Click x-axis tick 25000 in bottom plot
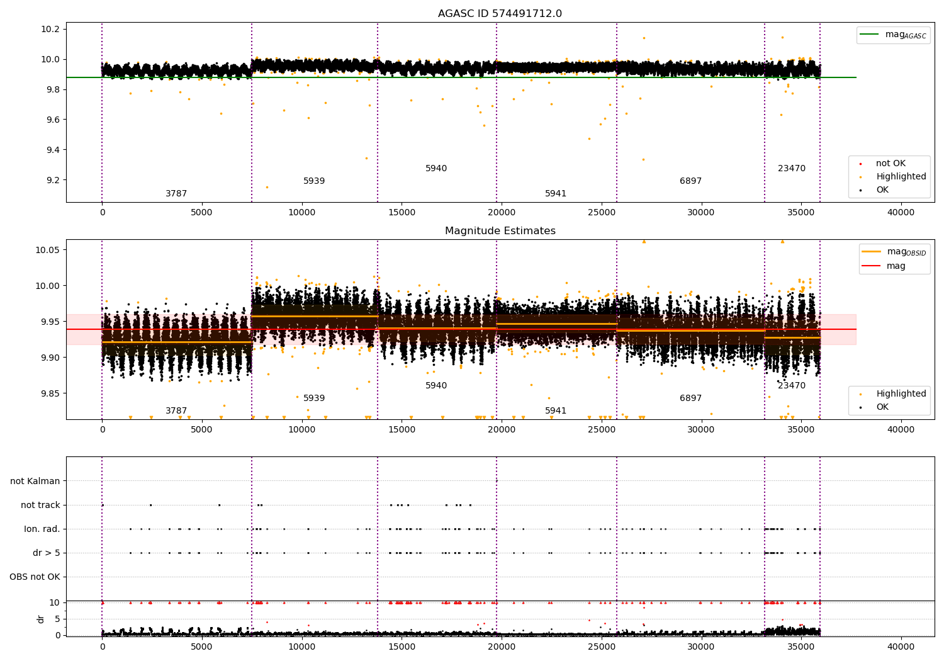Screen dimensions: 944x661 click(601, 647)
